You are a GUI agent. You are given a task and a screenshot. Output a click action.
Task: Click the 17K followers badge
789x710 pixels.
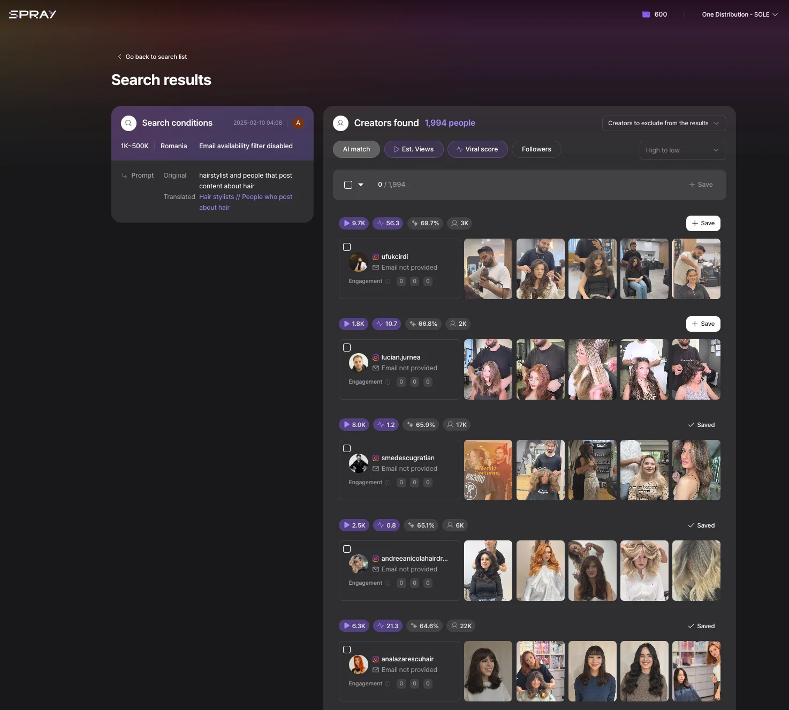[x=457, y=425]
